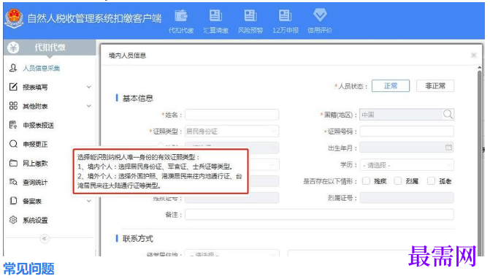Close the 境内人员信息 dialog
Image resolution: width=490 pixels, height=279 pixels.
[473, 56]
